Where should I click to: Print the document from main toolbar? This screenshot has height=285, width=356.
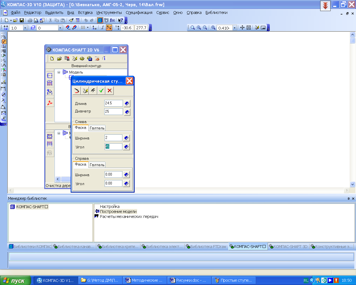point(30,20)
